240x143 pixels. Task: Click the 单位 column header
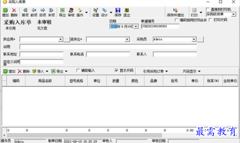[97, 81]
